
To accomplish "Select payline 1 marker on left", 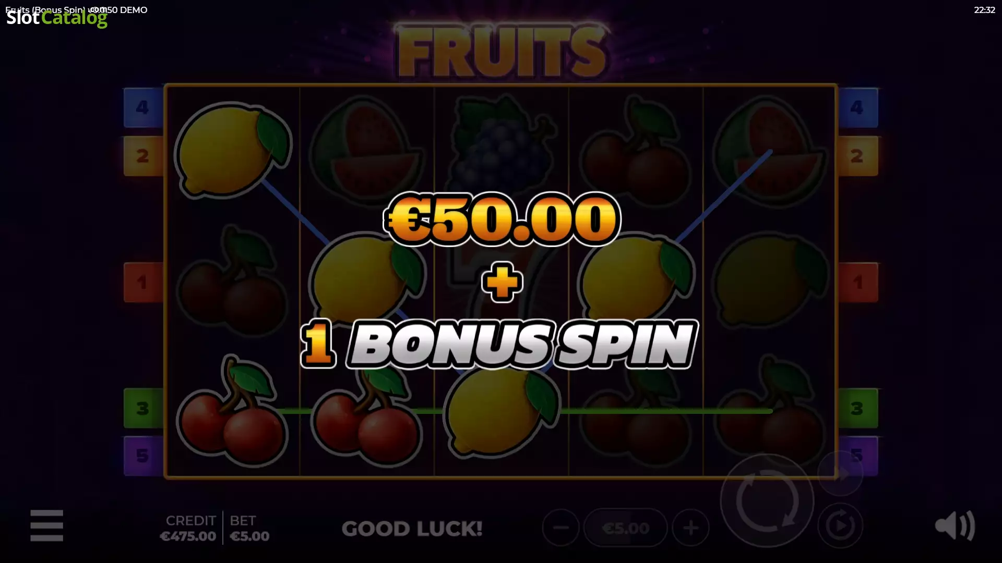I will [x=143, y=283].
